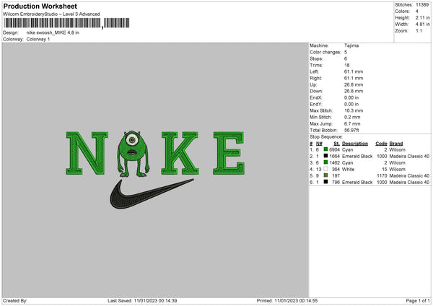Click stitch count 1462 in stop row 3
This screenshot has height=306, width=433.
pyautogui.click(x=334, y=162)
